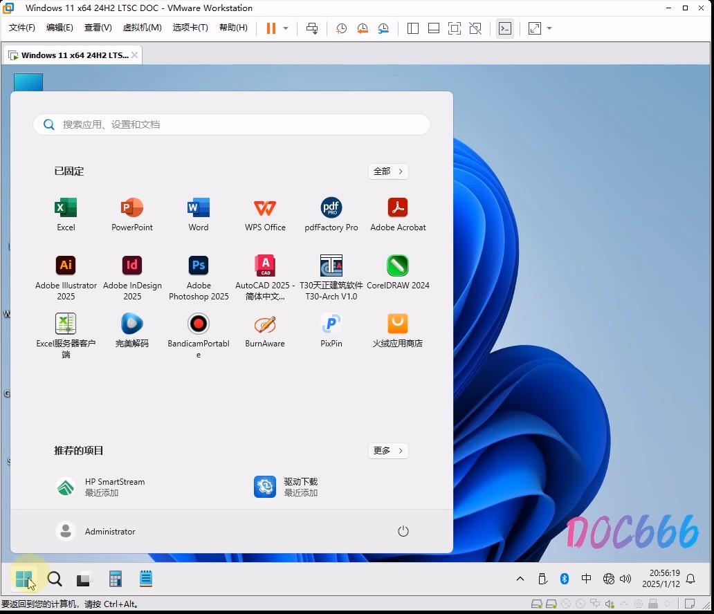
Task: Click stretch guest display button
Action: click(x=535, y=28)
